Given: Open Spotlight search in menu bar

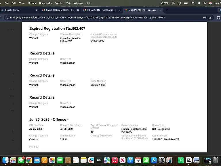Looking at the screenshot, I should [199, 3].
